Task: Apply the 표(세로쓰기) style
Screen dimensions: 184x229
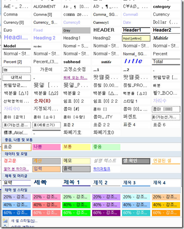Action: pyautogui.click(x=46, y=125)
